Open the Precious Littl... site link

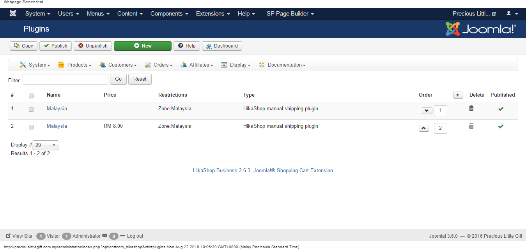point(474,14)
